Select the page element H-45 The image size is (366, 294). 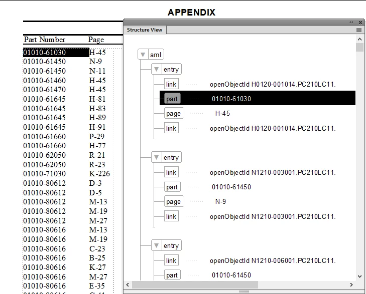(x=174, y=113)
